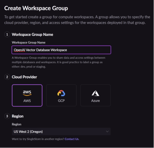
Task: Click the Cloud Provider section heading
Action: pos(24,77)
